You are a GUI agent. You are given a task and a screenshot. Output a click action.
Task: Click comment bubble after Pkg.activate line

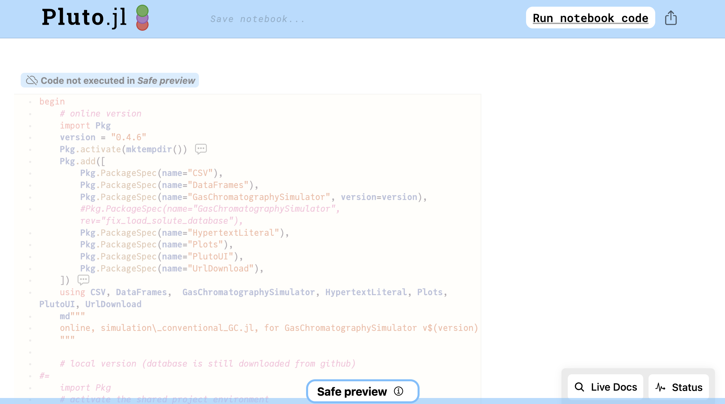(201, 149)
